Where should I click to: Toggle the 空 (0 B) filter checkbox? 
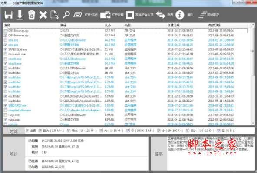tap(219, 131)
